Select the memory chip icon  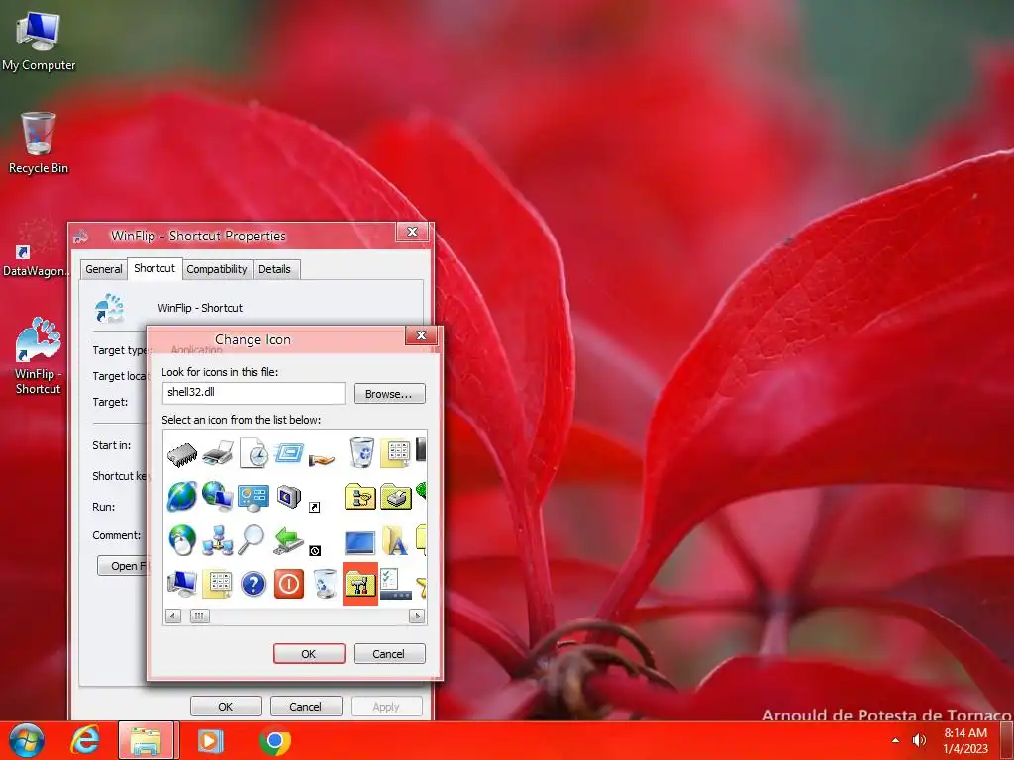182,453
